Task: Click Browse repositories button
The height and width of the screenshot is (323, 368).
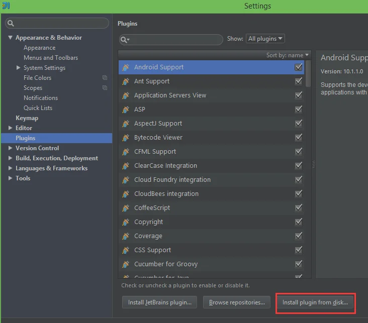Action: 237,302
